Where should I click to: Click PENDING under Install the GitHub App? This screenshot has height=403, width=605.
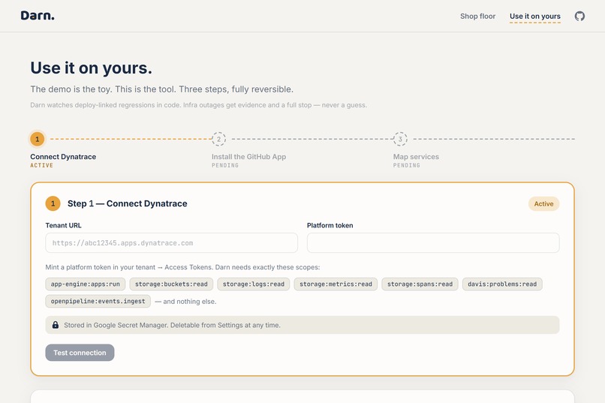coord(225,165)
